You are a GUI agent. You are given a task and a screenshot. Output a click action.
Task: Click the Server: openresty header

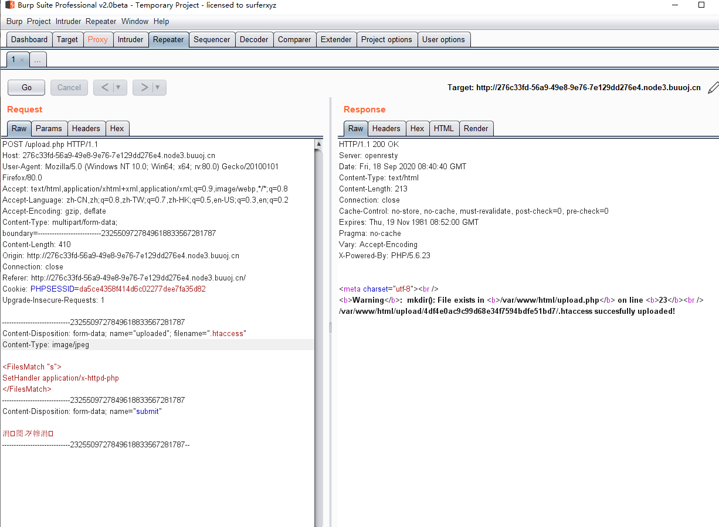368,156
